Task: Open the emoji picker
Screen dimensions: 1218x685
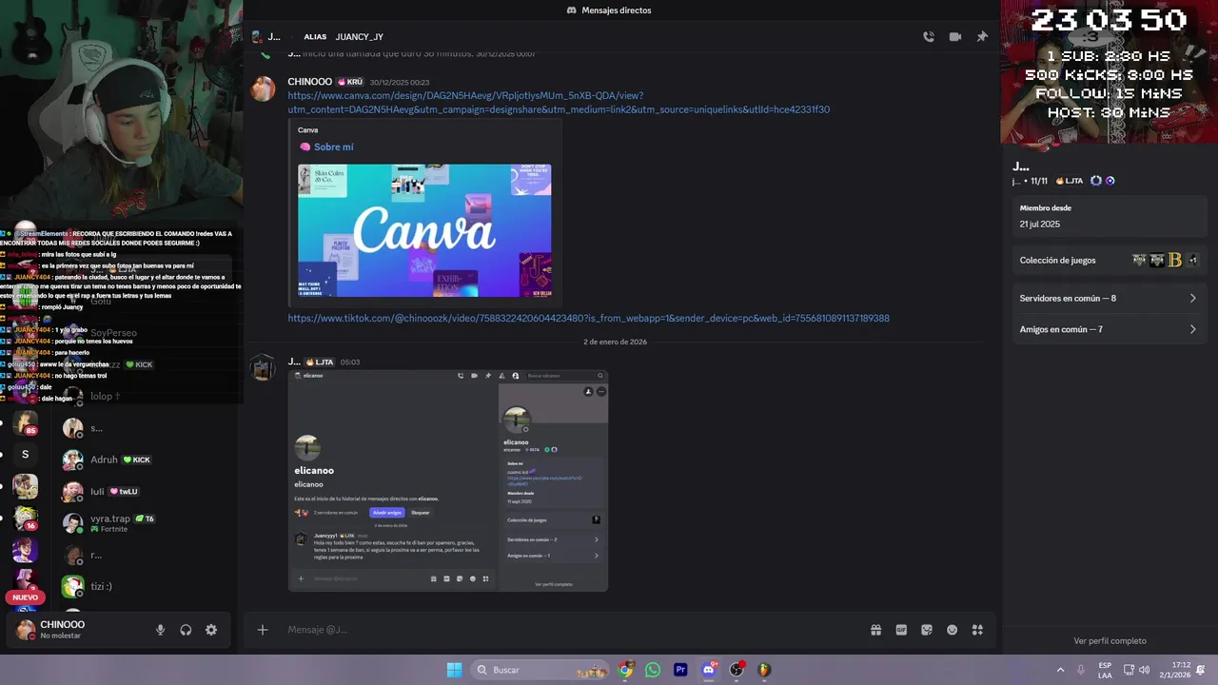Action: (x=953, y=630)
